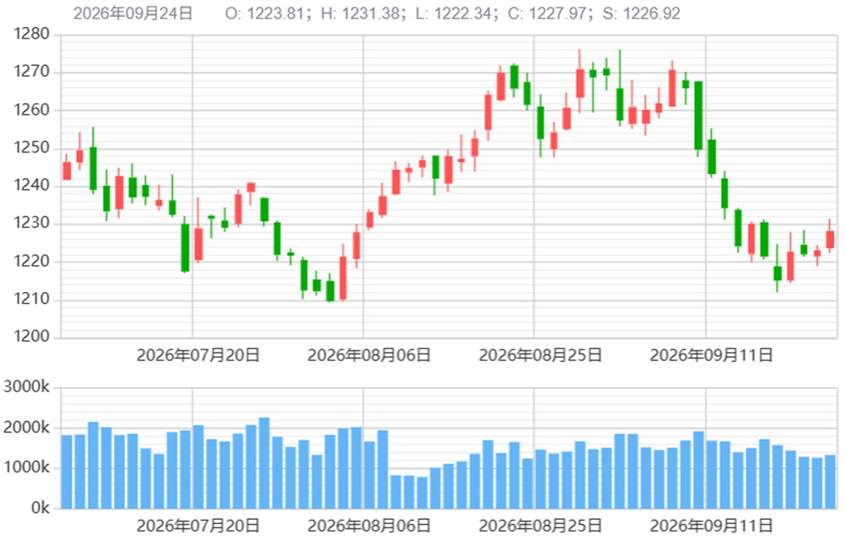Screen dimensions: 846x540
Task: Click 2026年08月06日 label under the price chart
Action: click(369, 355)
